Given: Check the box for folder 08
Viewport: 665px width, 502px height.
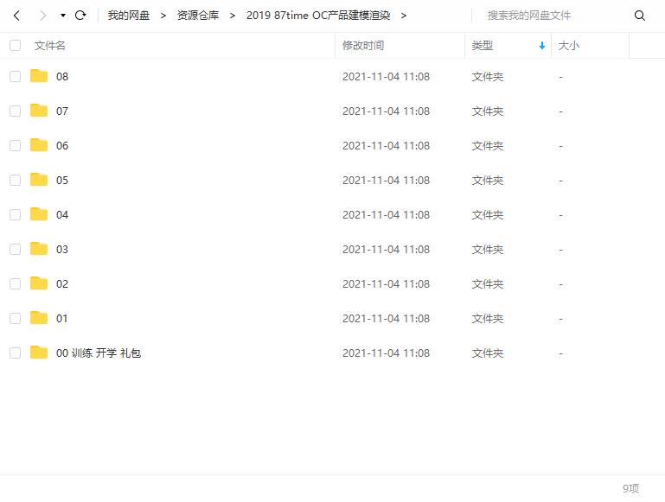Looking at the screenshot, I should pyautogui.click(x=16, y=77).
